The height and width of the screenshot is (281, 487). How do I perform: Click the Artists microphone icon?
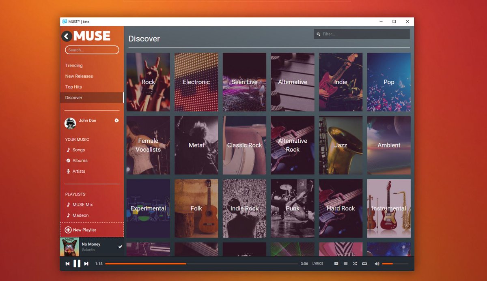[x=68, y=171]
